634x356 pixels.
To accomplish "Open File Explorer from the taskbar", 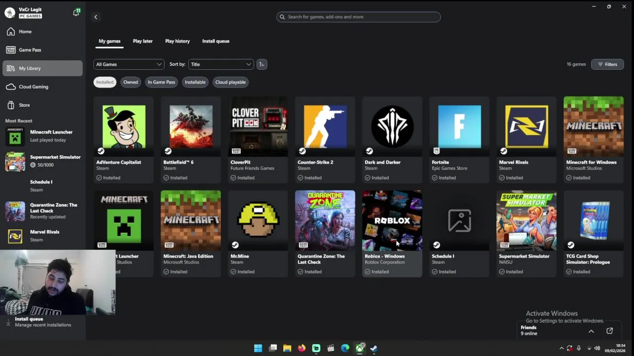I will [x=287, y=349].
